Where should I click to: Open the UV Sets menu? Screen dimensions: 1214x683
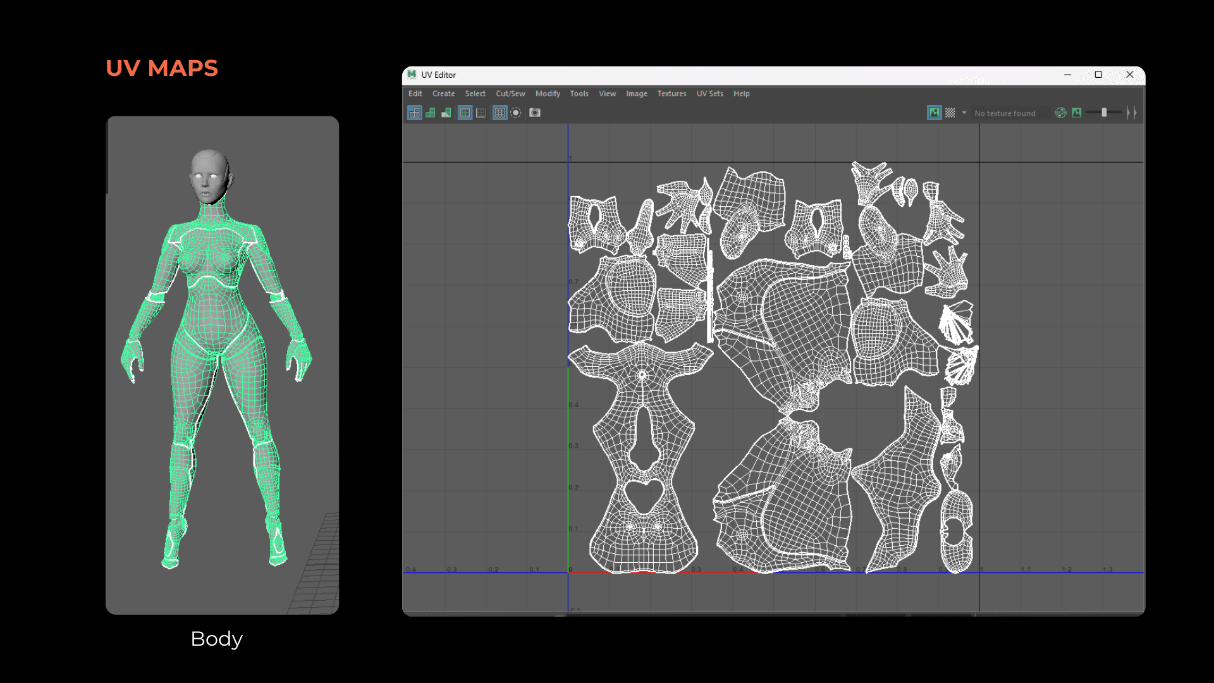tap(709, 94)
